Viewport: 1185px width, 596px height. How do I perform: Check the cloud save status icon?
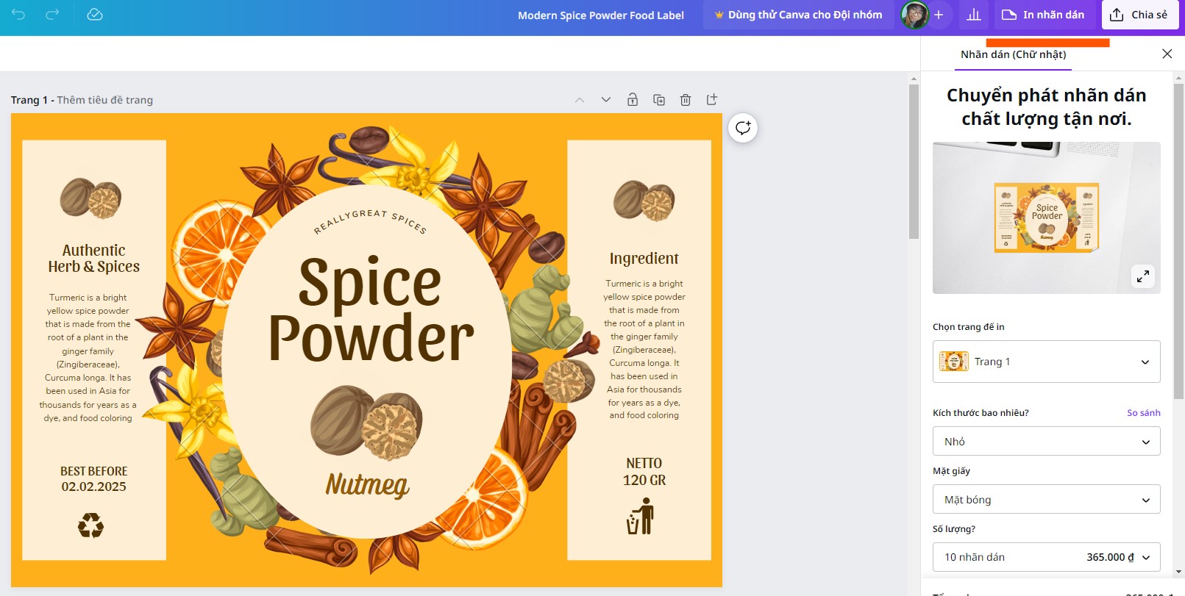click(95, 15)
